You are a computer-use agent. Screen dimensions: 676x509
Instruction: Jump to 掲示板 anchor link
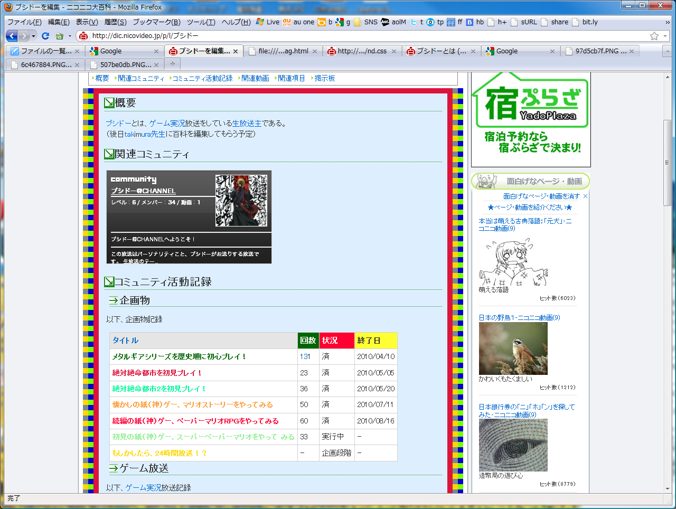tap(325, 78)
